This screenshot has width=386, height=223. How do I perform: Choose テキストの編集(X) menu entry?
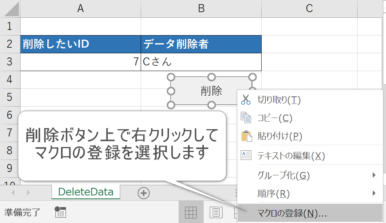(291, 155)
